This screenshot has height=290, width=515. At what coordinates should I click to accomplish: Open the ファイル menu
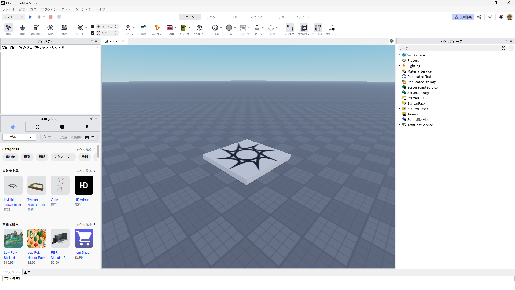9,9
